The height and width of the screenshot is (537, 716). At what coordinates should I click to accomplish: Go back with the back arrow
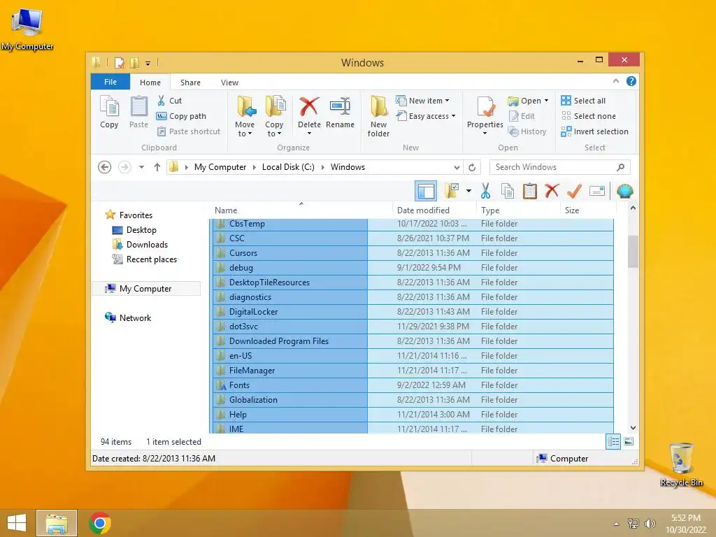pyautogui.click(x=105, y=167)
